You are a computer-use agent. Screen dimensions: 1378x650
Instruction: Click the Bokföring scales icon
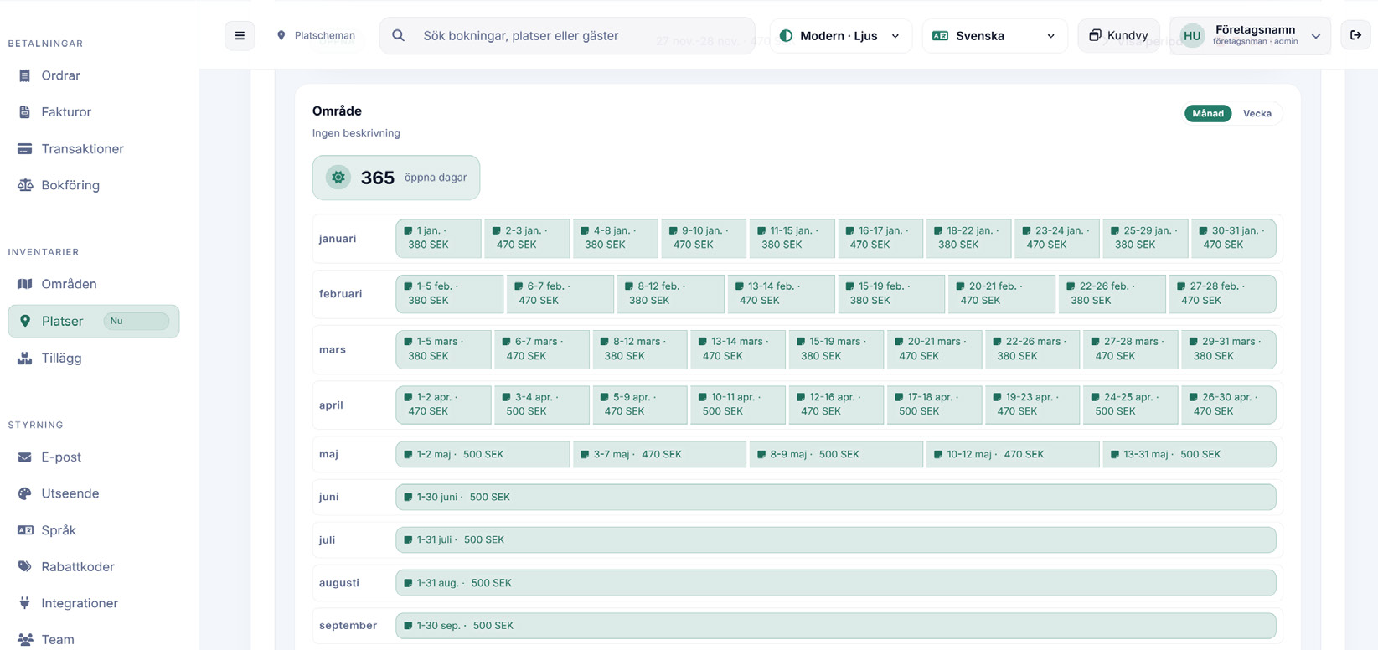click(x=25, y=185)
